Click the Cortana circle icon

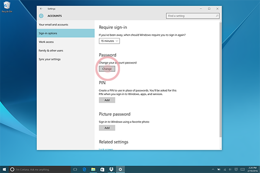click(x=12, y=170)
